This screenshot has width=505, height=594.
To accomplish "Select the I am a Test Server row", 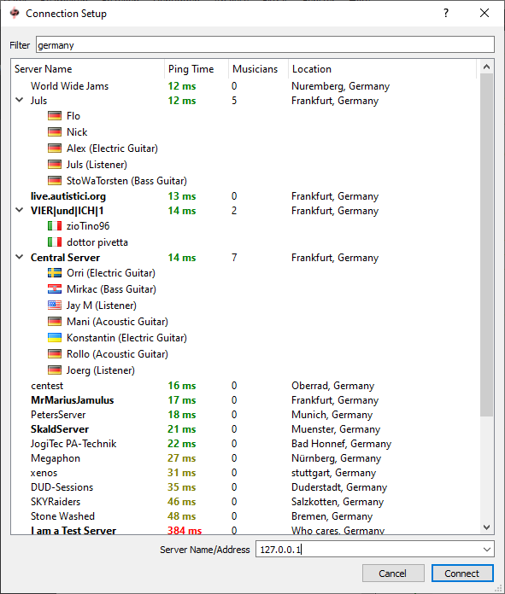I will point(244,530).
